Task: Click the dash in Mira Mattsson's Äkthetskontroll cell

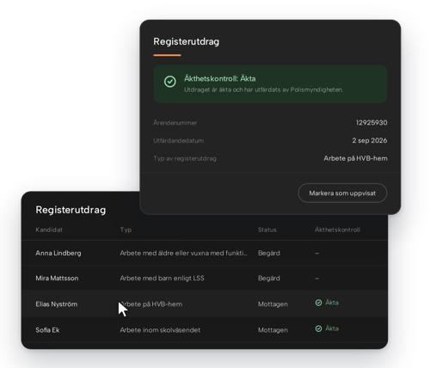Action: click(x=316, y=279)
